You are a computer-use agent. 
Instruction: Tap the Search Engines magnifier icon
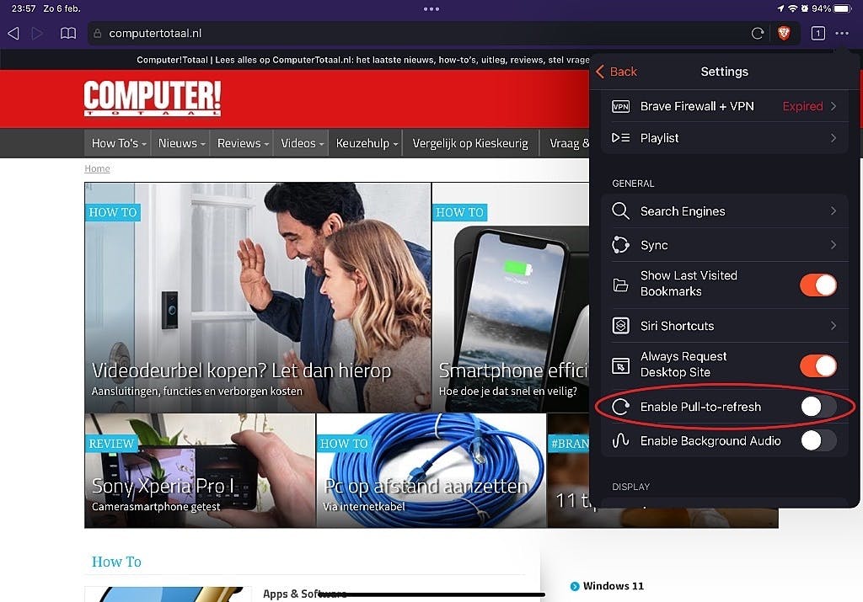coord(621,211)
